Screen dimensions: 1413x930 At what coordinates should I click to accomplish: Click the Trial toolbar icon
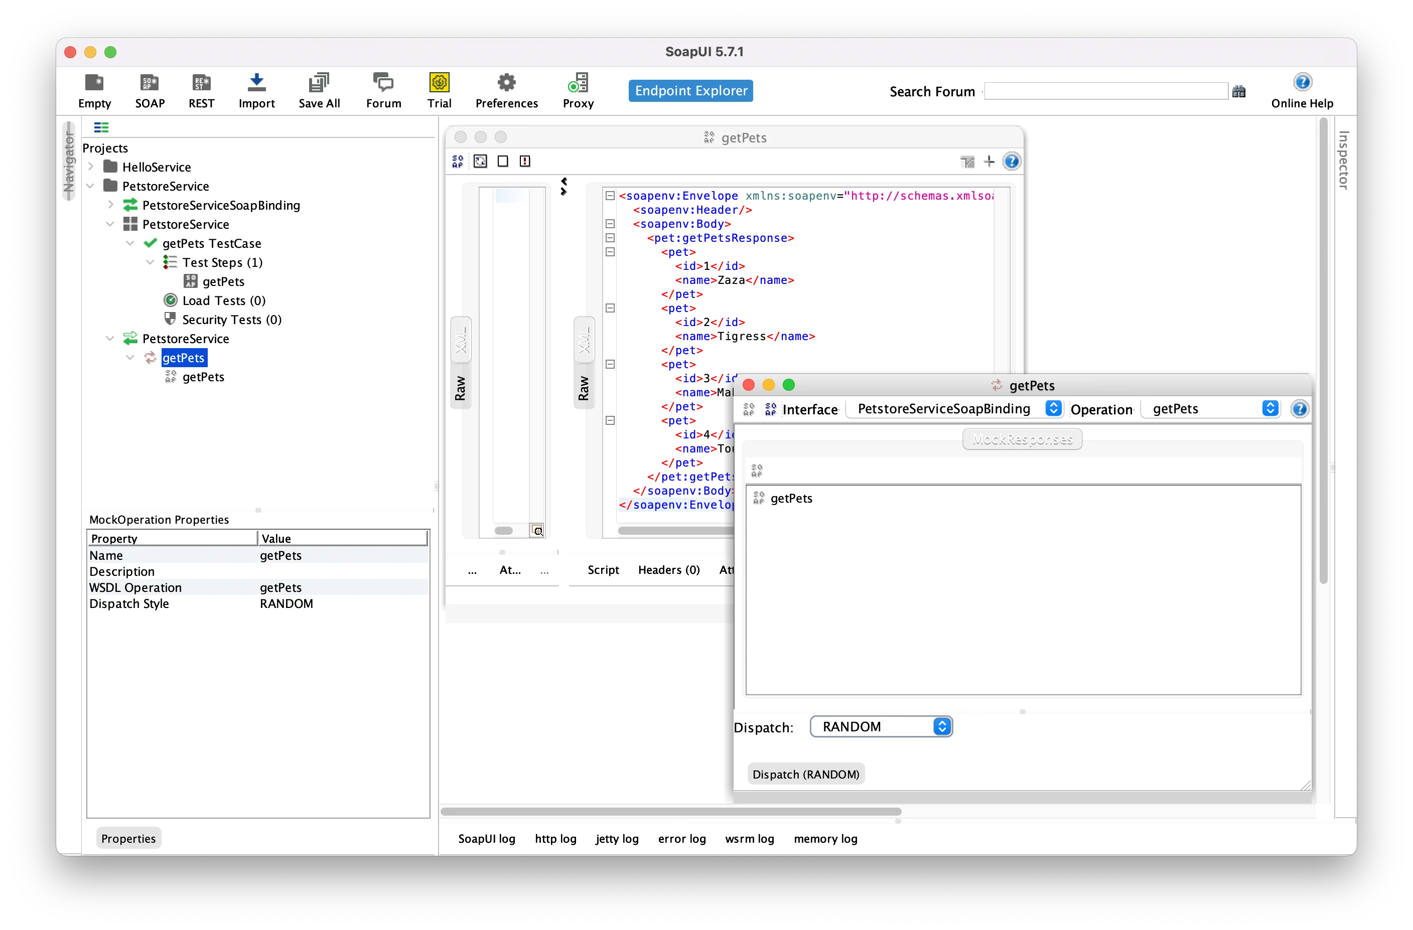pos(439,82)
